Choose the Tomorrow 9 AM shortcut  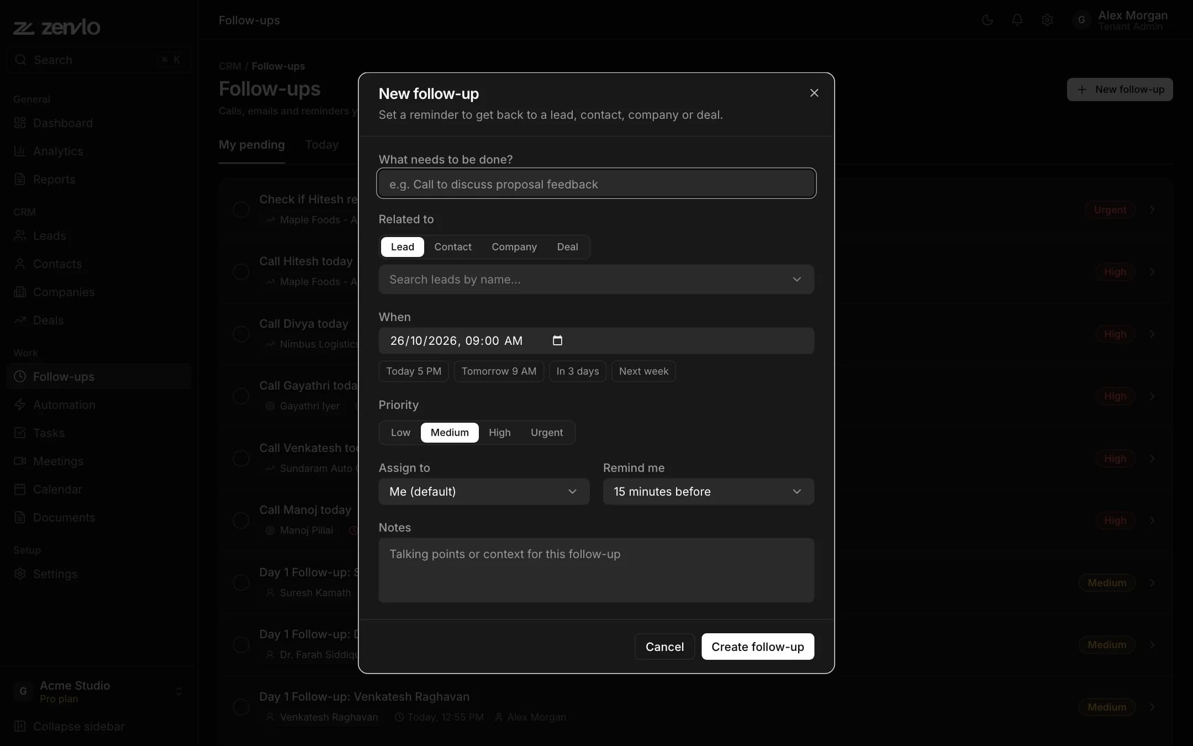499,371
